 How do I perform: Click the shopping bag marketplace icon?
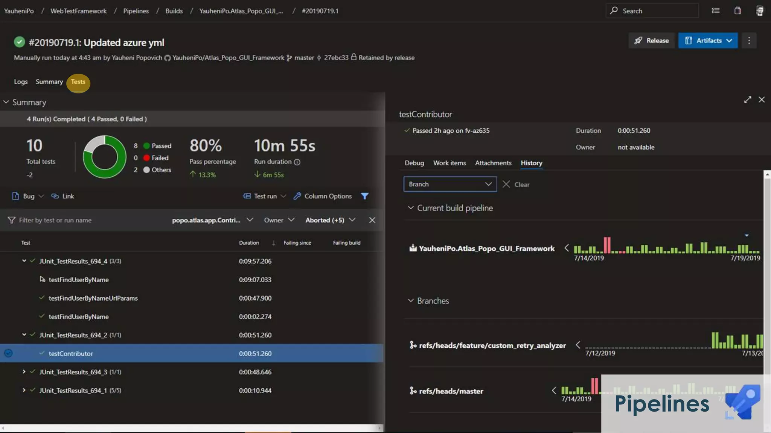point(737,11)
